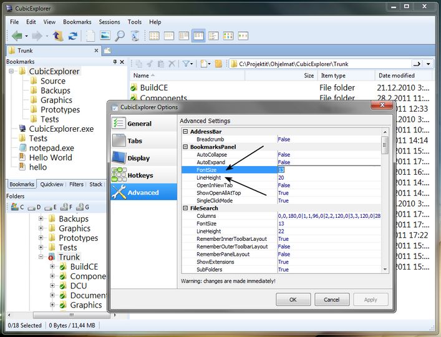
Task: Expand Prototypes in the Folders tree
Action: (x=41, y=238)
